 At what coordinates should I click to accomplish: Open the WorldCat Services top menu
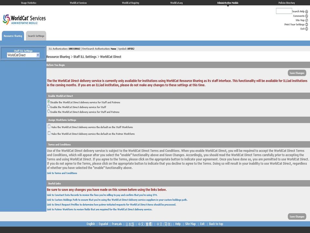pos(78,3)
